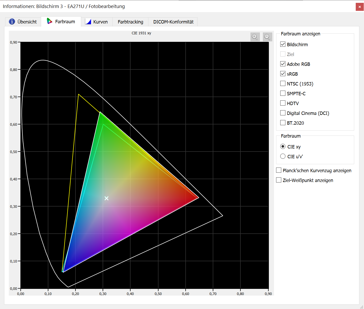The width and height of the screenshot is (364, 309).
Task: Click the zoom out magnifier icon
Action: 267,37
